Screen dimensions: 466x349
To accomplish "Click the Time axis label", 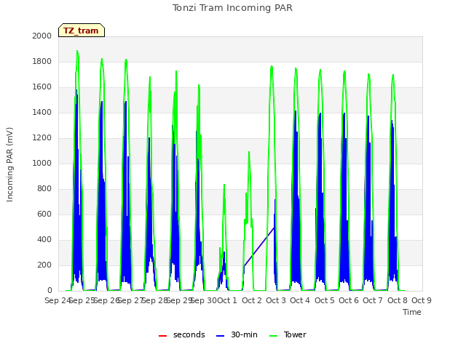I will tap(412, 312).
